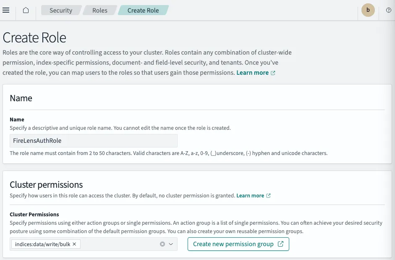The height and width of the screenshot is (260, 395).
Task: Clear all selected cluster permissions
Action: (x=162, y=244)
